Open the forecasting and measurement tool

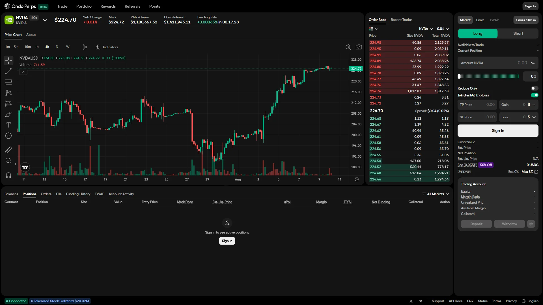(x=8, y=104)
